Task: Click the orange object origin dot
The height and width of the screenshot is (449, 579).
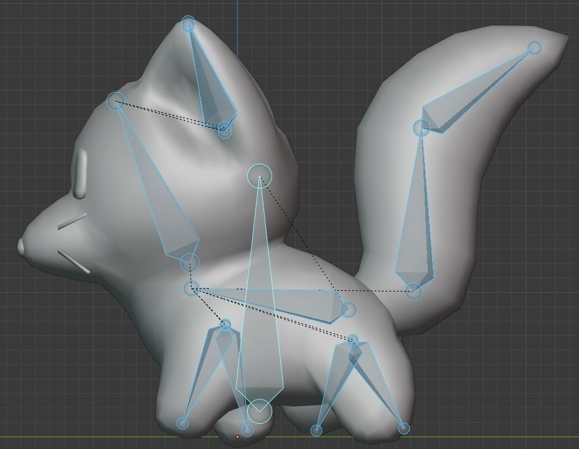Action: pos(237,437)
